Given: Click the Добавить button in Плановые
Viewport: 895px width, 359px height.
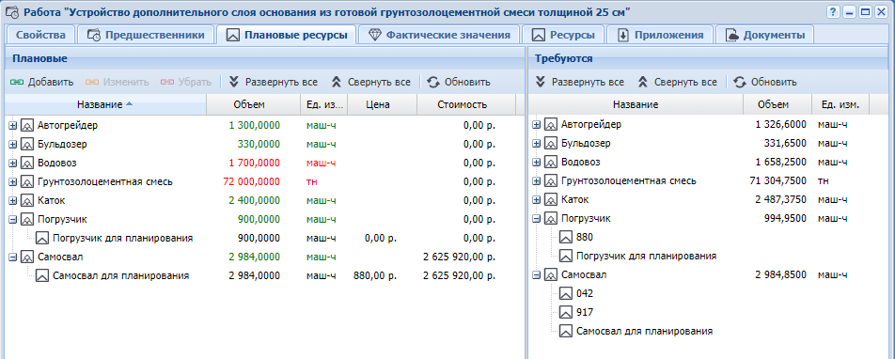Looking at the screenshot, I should tap(42, 82).
